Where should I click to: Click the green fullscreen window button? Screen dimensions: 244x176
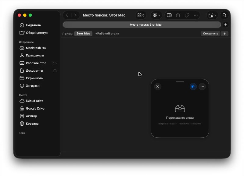(x=30, y=15)
